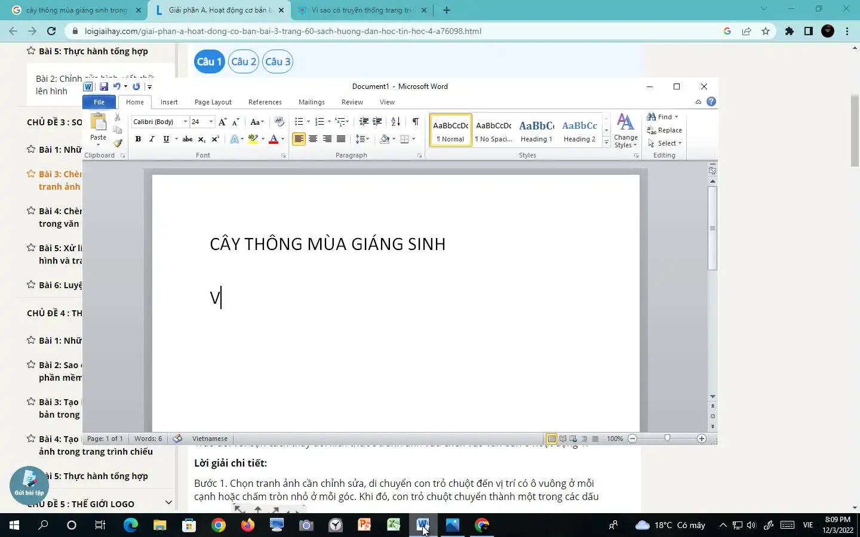
Task: Open the font size dropdown
Action: point(211,122)
